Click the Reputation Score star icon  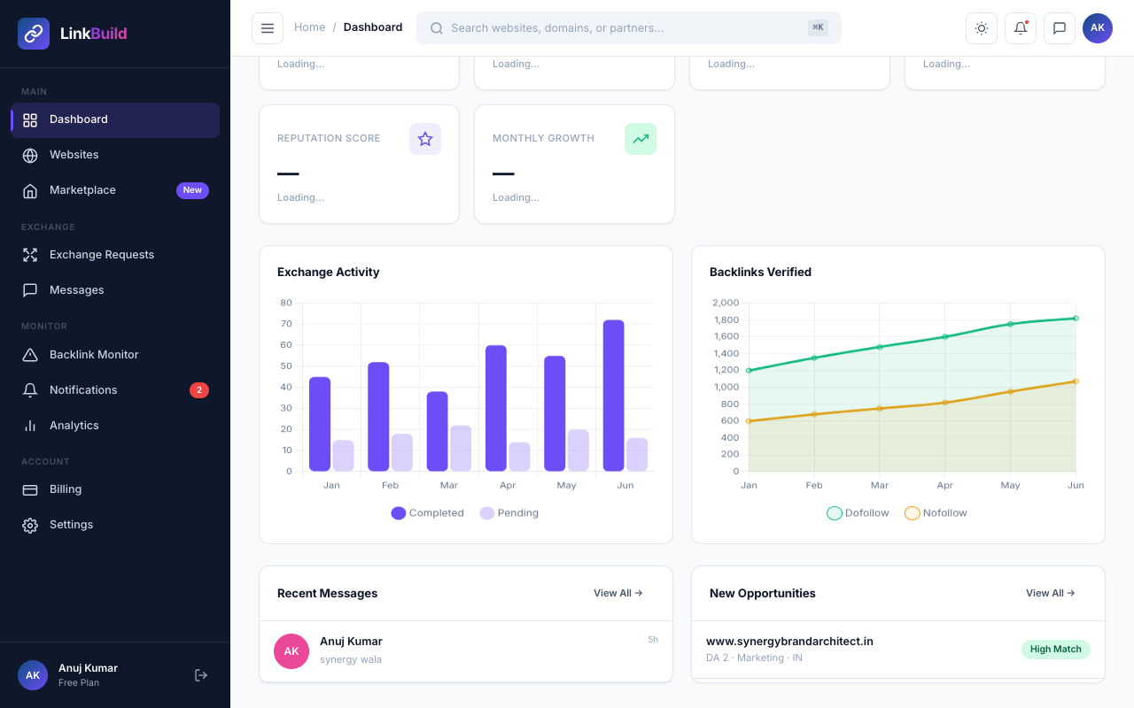point(425,139)
